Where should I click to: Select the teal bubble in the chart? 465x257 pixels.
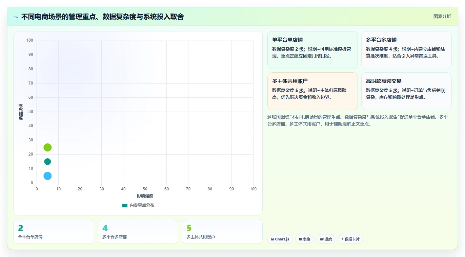point(47,162)
